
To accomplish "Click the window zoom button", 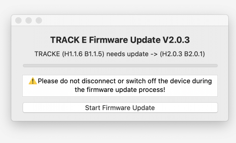I will [x=39, y=20].
